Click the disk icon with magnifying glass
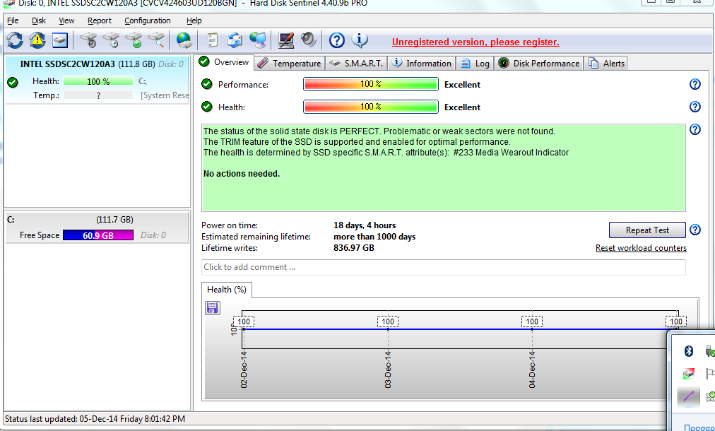Screen dimensions: 715x431 156,40
